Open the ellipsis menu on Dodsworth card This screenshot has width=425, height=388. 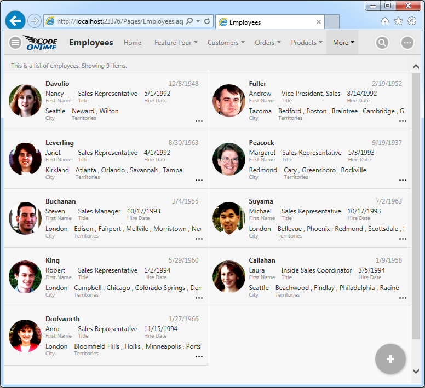pos(199,357)
